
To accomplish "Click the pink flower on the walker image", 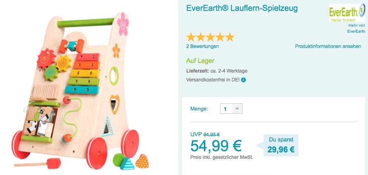I will [x=123, y=24].
